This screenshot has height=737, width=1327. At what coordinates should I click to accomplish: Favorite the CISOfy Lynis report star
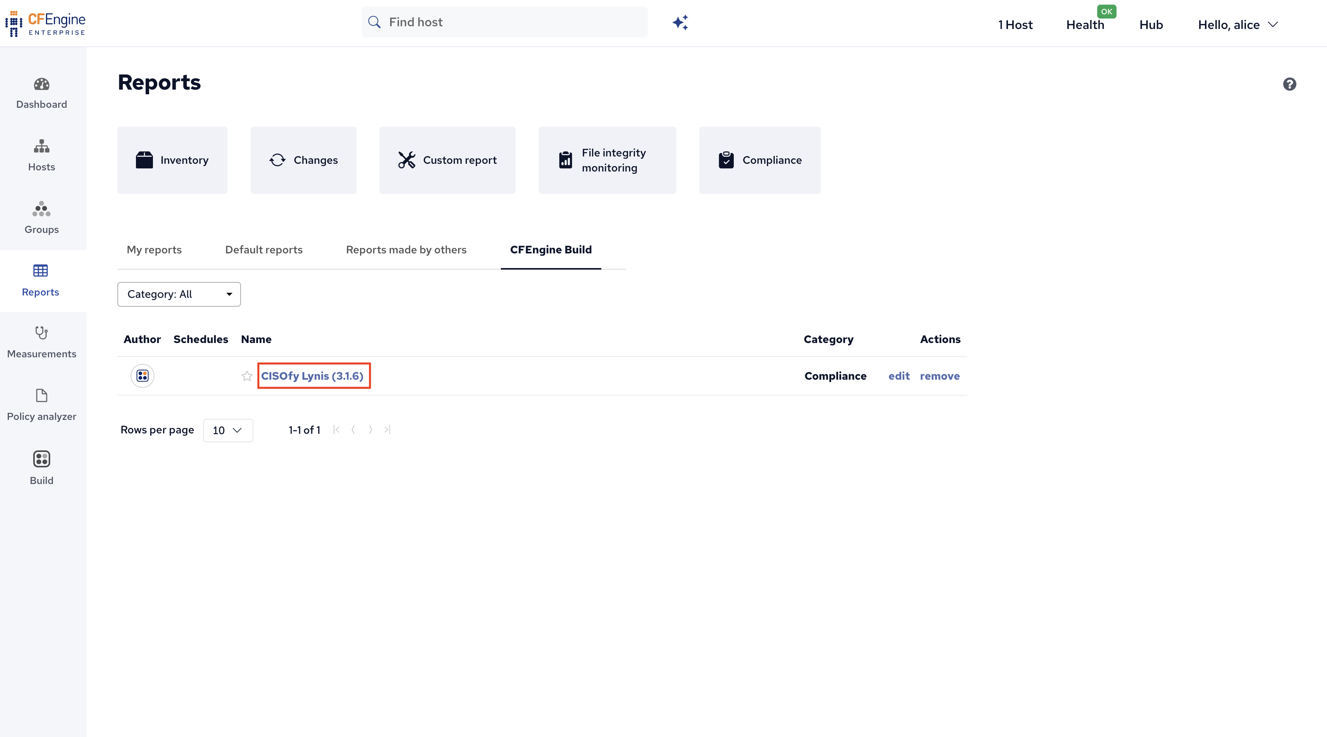[x=247, y=376]
